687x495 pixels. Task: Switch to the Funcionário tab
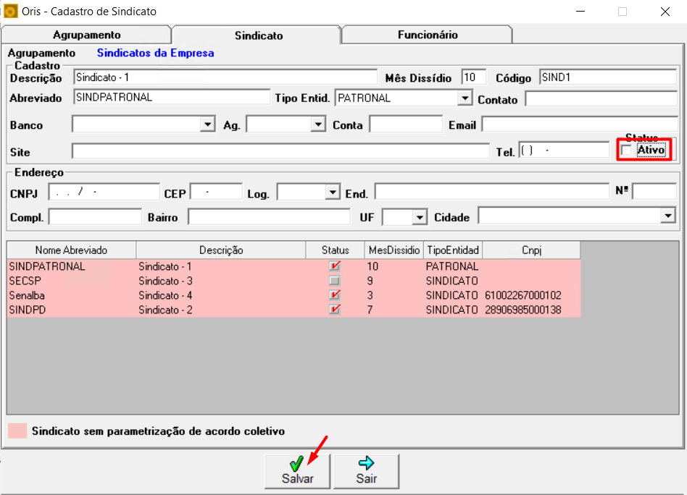click(x=428, y=35)
